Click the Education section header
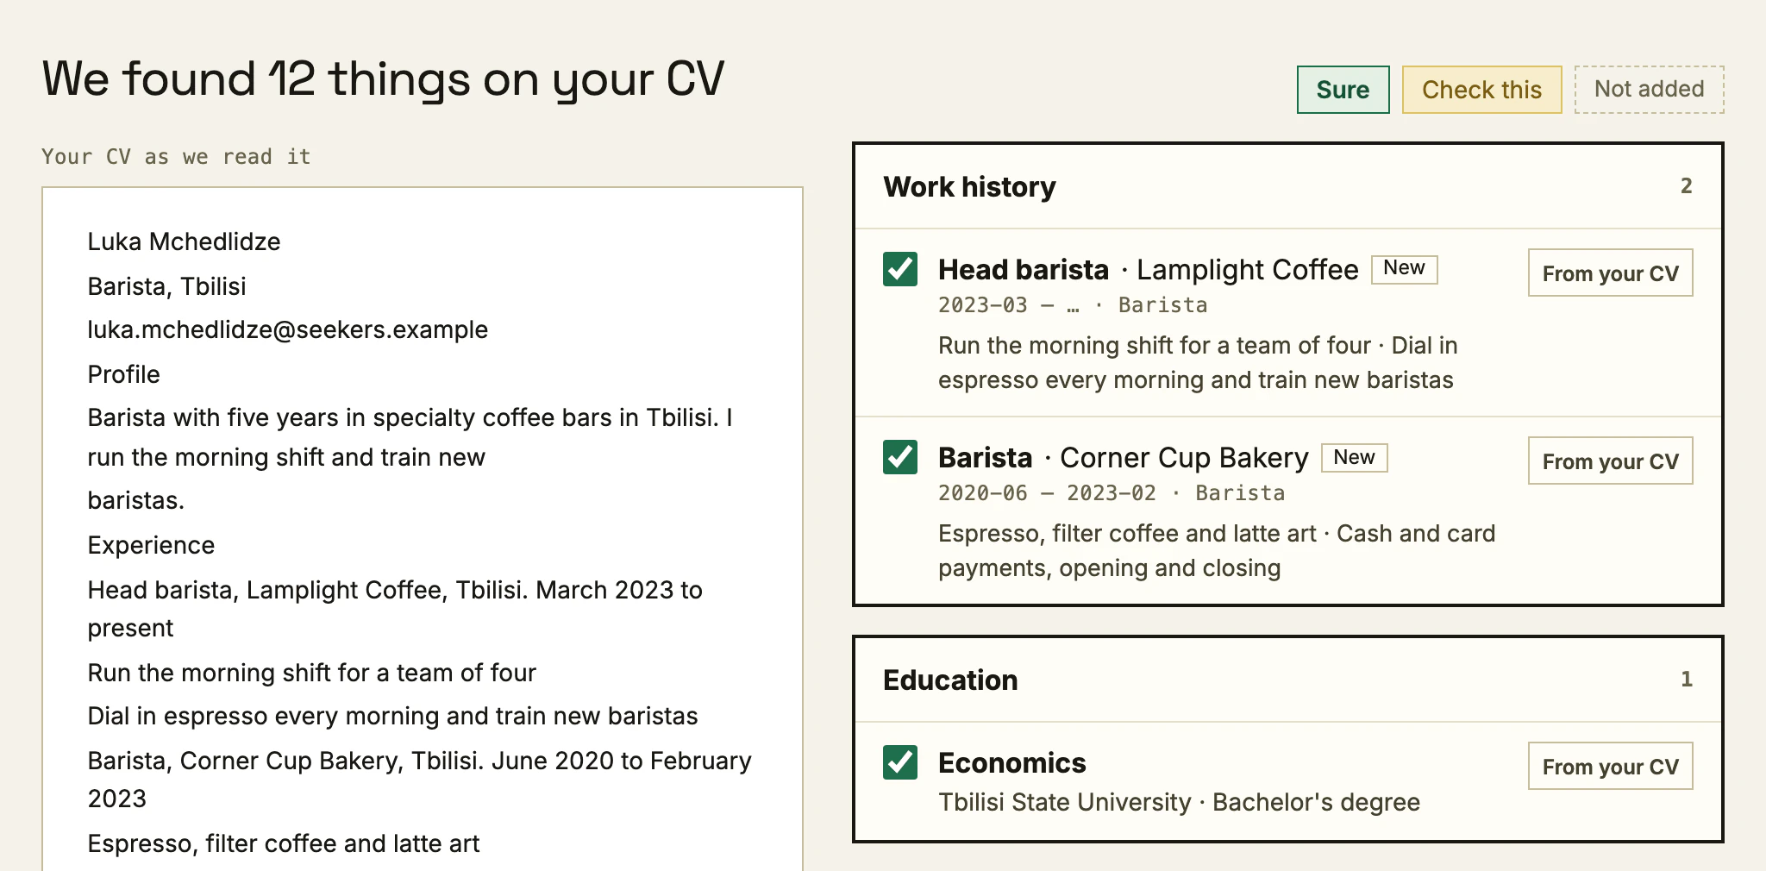This screenshot has height=871, width=1766. pos(1288,680)
